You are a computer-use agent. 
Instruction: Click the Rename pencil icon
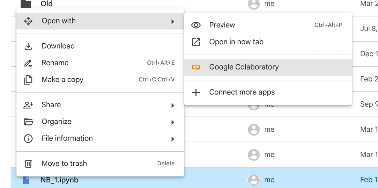[28, 63]
